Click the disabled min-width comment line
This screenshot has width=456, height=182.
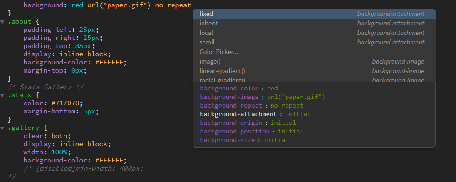coord(83,168)
